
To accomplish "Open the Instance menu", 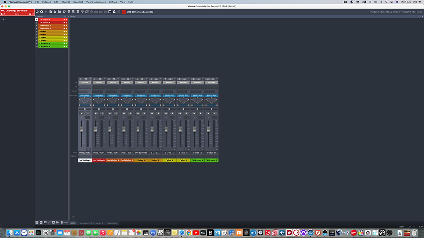I will point(47,2).
